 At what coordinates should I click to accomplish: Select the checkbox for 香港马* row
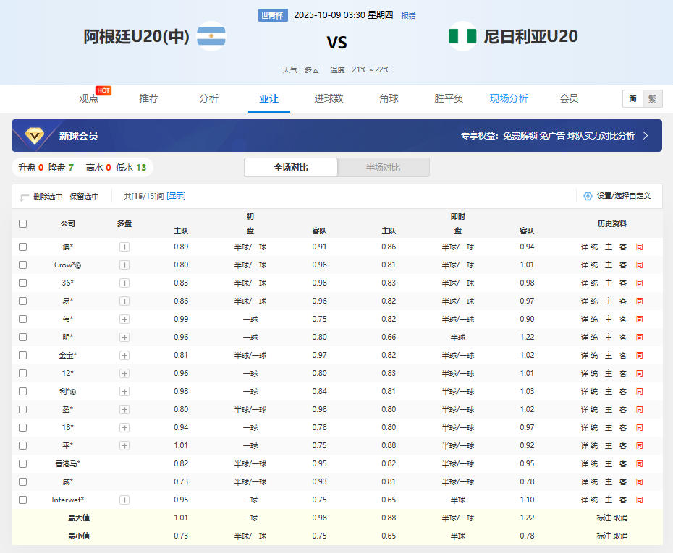[22, 464]
